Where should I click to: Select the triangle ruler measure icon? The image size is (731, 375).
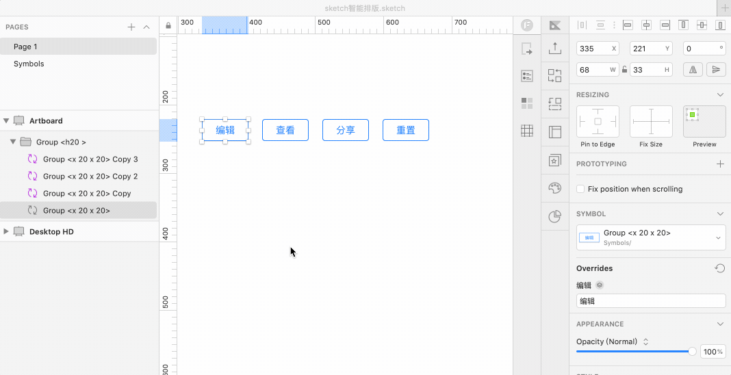coord(555,25)
